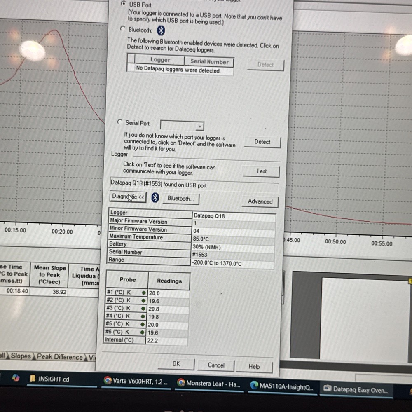Select the Bluetooth connection option
The height and width of the screenshot is (412, 412).
point(122,30)
